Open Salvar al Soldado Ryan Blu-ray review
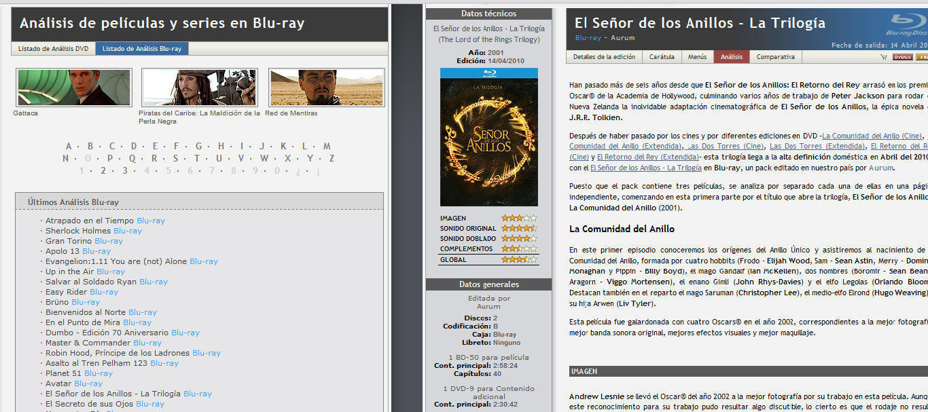The width and height of the screenshot is (928, 412). tap(107, 282)
